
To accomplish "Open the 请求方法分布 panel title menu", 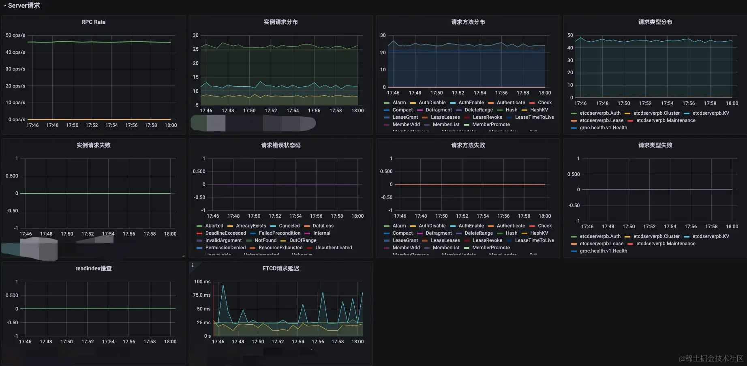I will pyautogui.click(x=468, y=22).
